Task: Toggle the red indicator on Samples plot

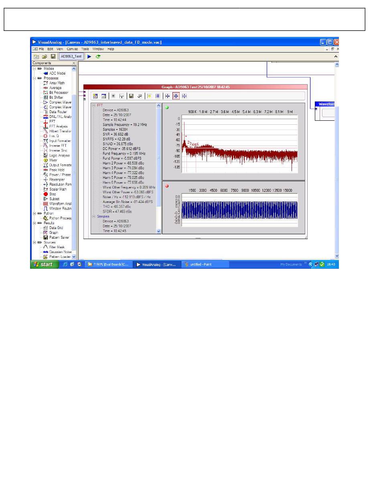Action: (167, 186)
